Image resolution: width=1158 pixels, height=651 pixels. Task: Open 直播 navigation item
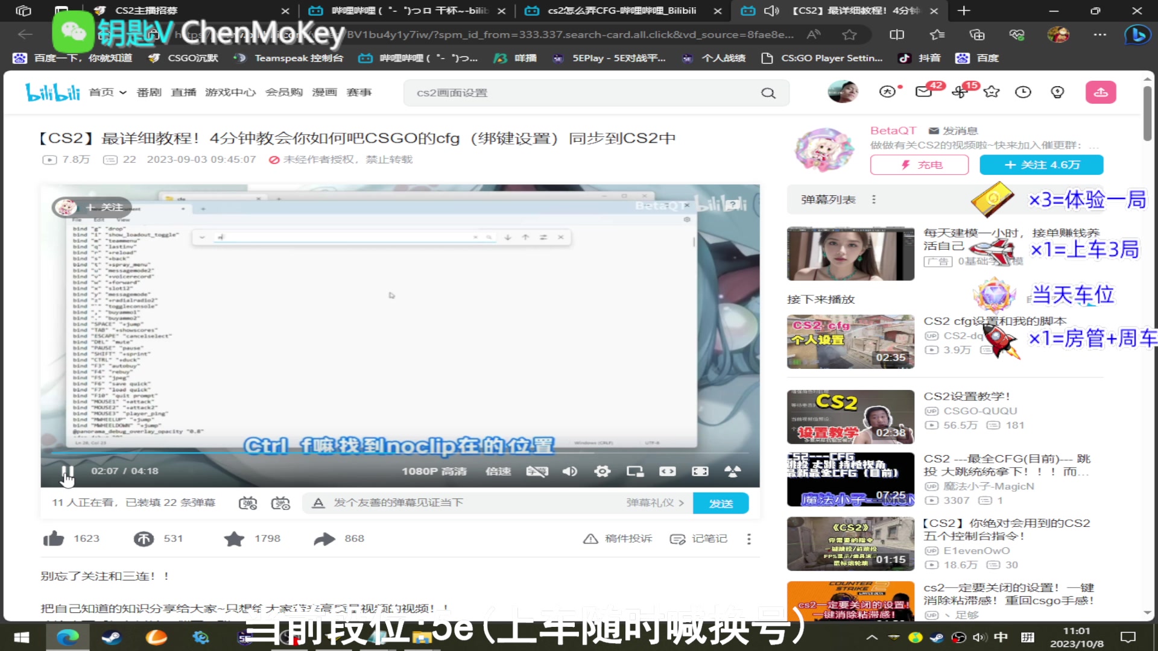pos(183,92)
